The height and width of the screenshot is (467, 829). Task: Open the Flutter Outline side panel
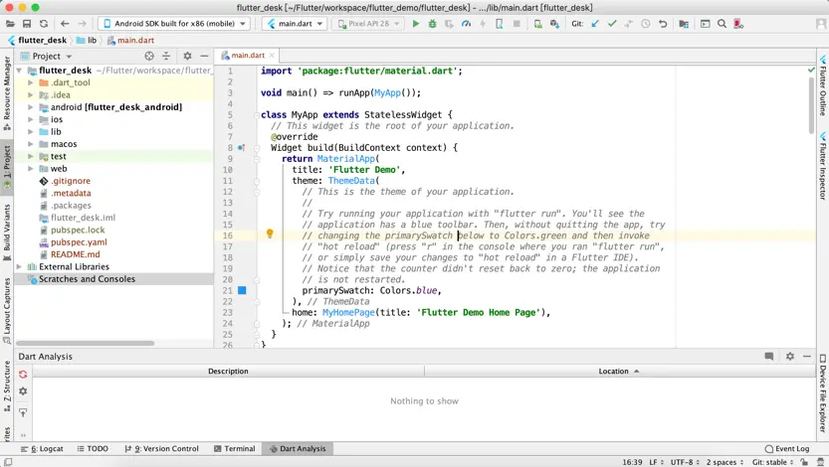tap(823, 84)
